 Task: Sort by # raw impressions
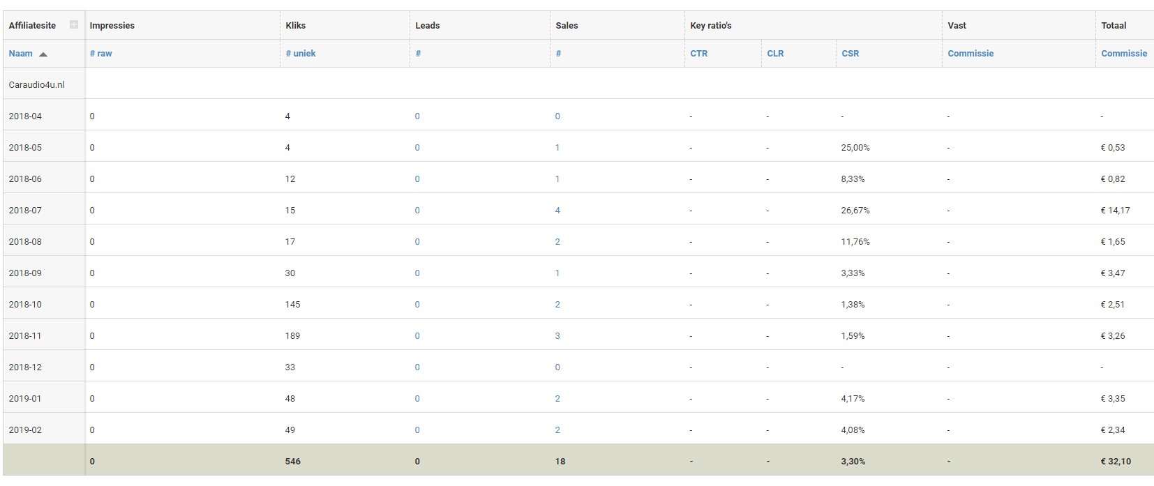click(x=101, y=53)
